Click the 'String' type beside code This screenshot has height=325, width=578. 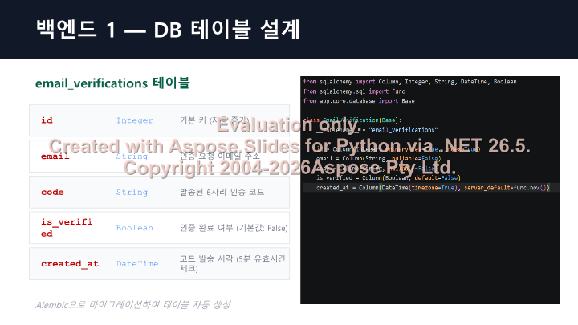(x=132, y=192)
